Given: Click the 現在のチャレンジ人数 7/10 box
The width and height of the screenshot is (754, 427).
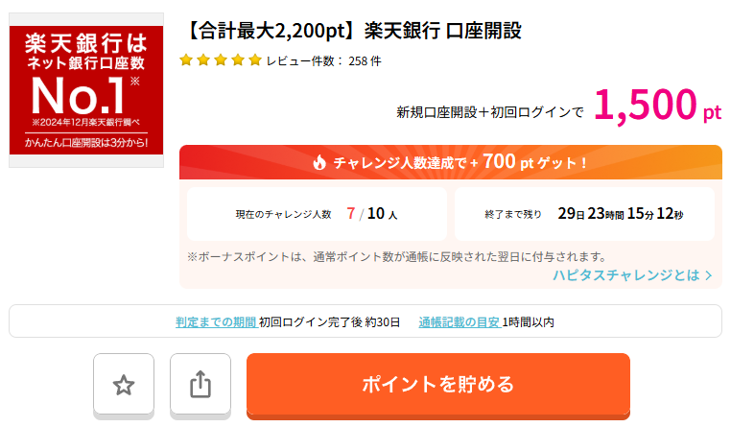Looking at the screenshot, I should tap(317, 213).
